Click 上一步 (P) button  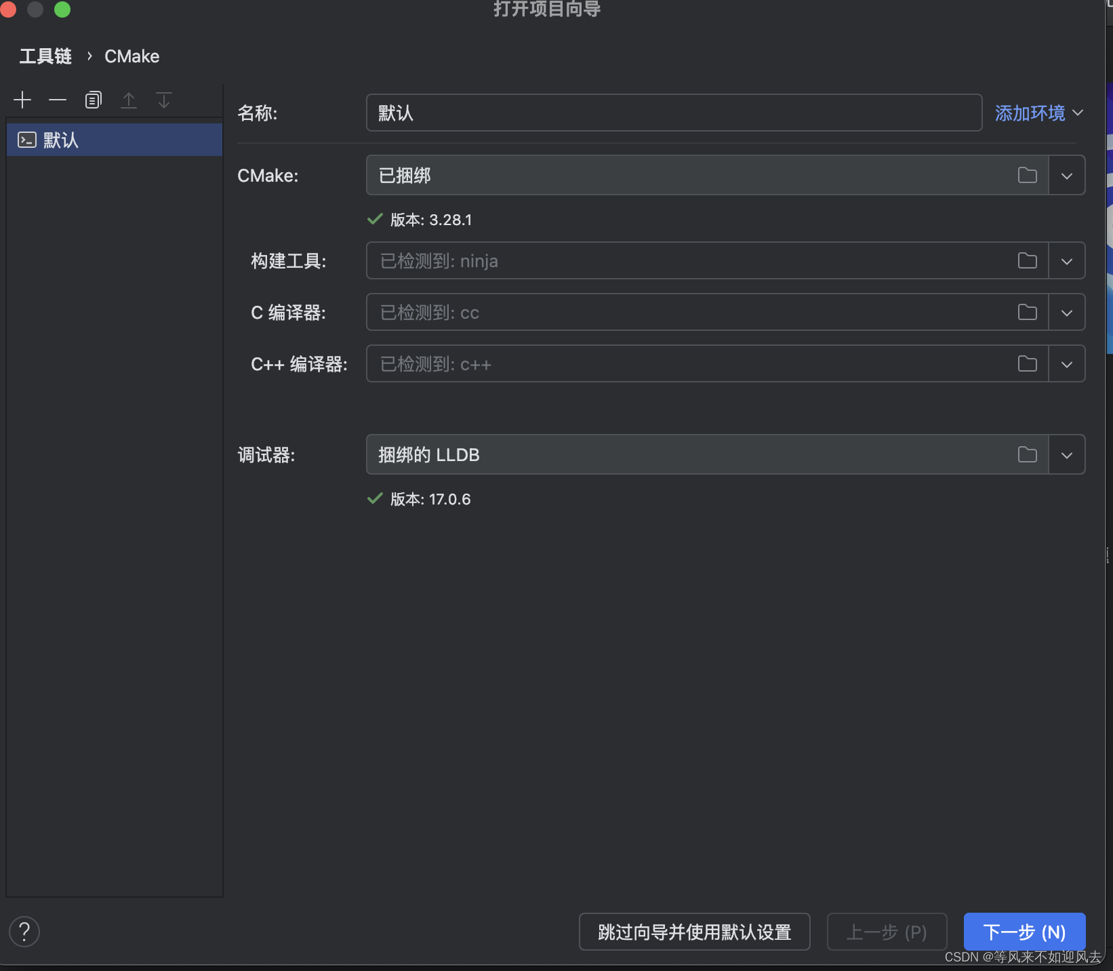[887, 932]
